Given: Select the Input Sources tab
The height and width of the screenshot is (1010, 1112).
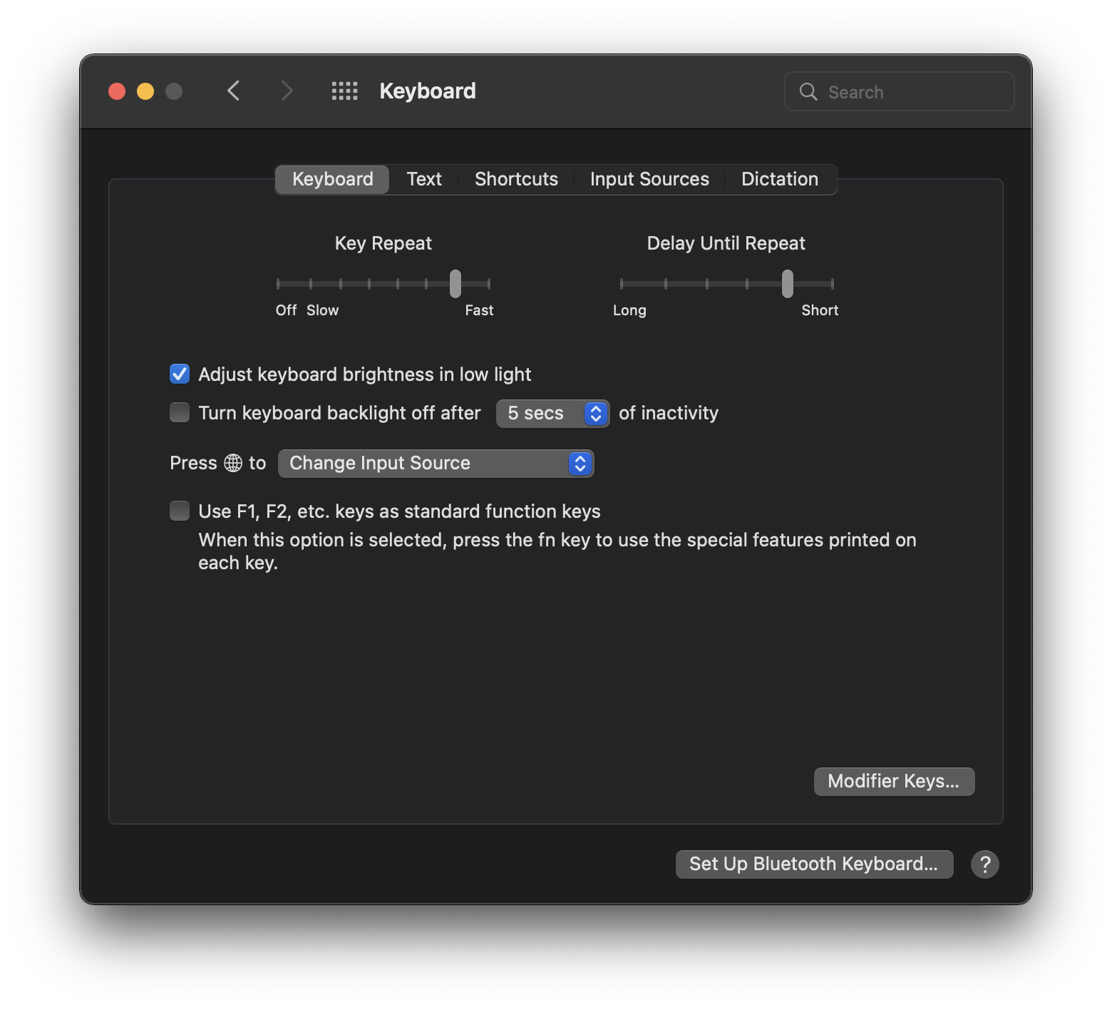Looking at the screenshot, I should (x=649, y=179).
